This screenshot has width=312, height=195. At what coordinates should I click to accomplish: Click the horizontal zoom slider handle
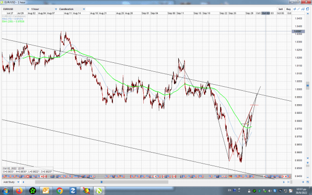pos(292,182)
